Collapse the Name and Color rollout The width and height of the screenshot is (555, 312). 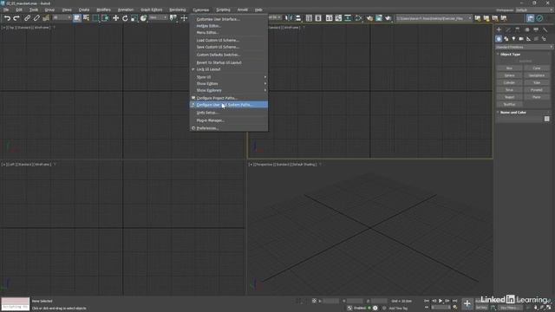tap(513, 113)
